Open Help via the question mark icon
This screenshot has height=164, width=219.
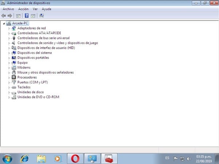tap(27, 16)
